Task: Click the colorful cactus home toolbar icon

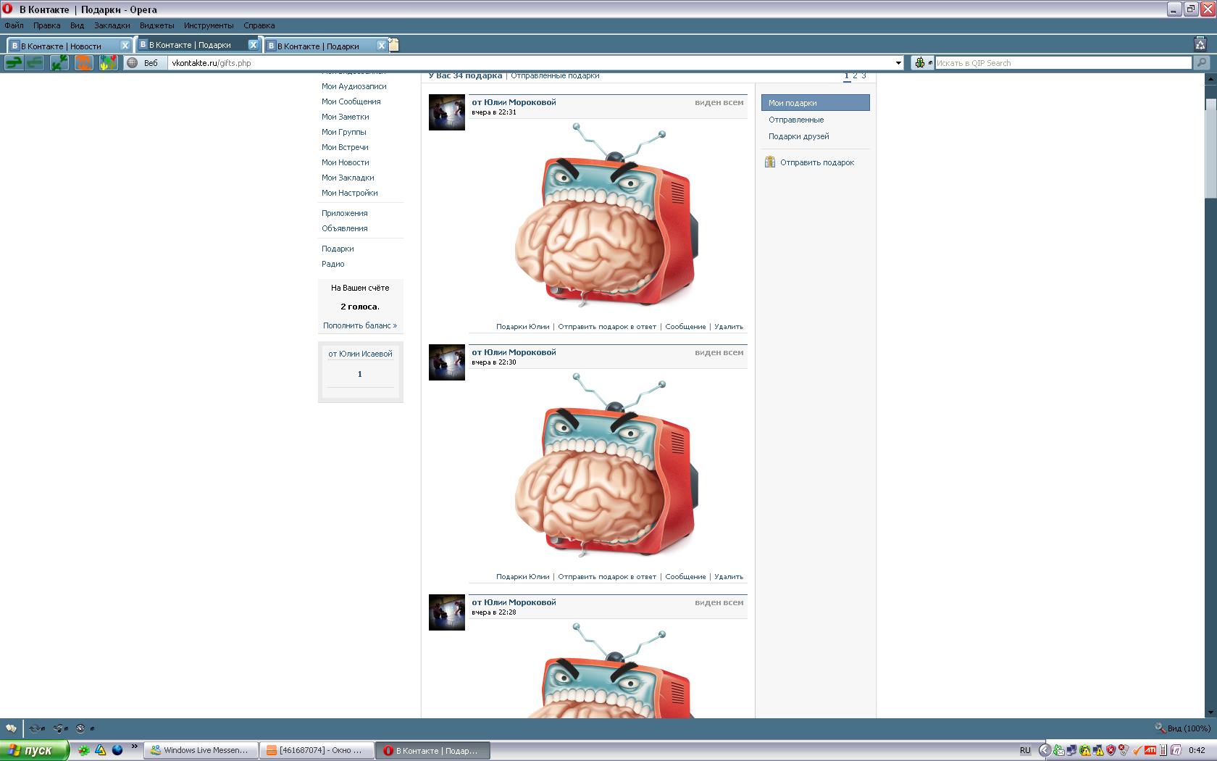Action: click(108, 63)
